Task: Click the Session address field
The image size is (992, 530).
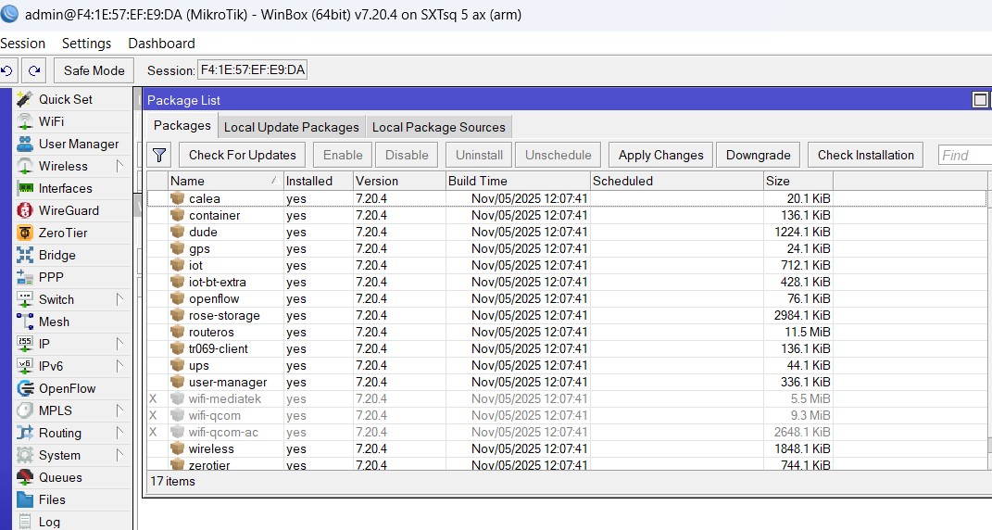Action: [253, 70]
